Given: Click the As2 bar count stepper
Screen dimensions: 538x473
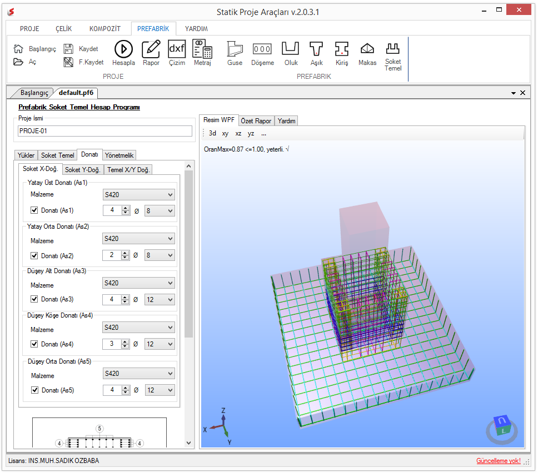Looking at the screenshot, I should 125,255.
